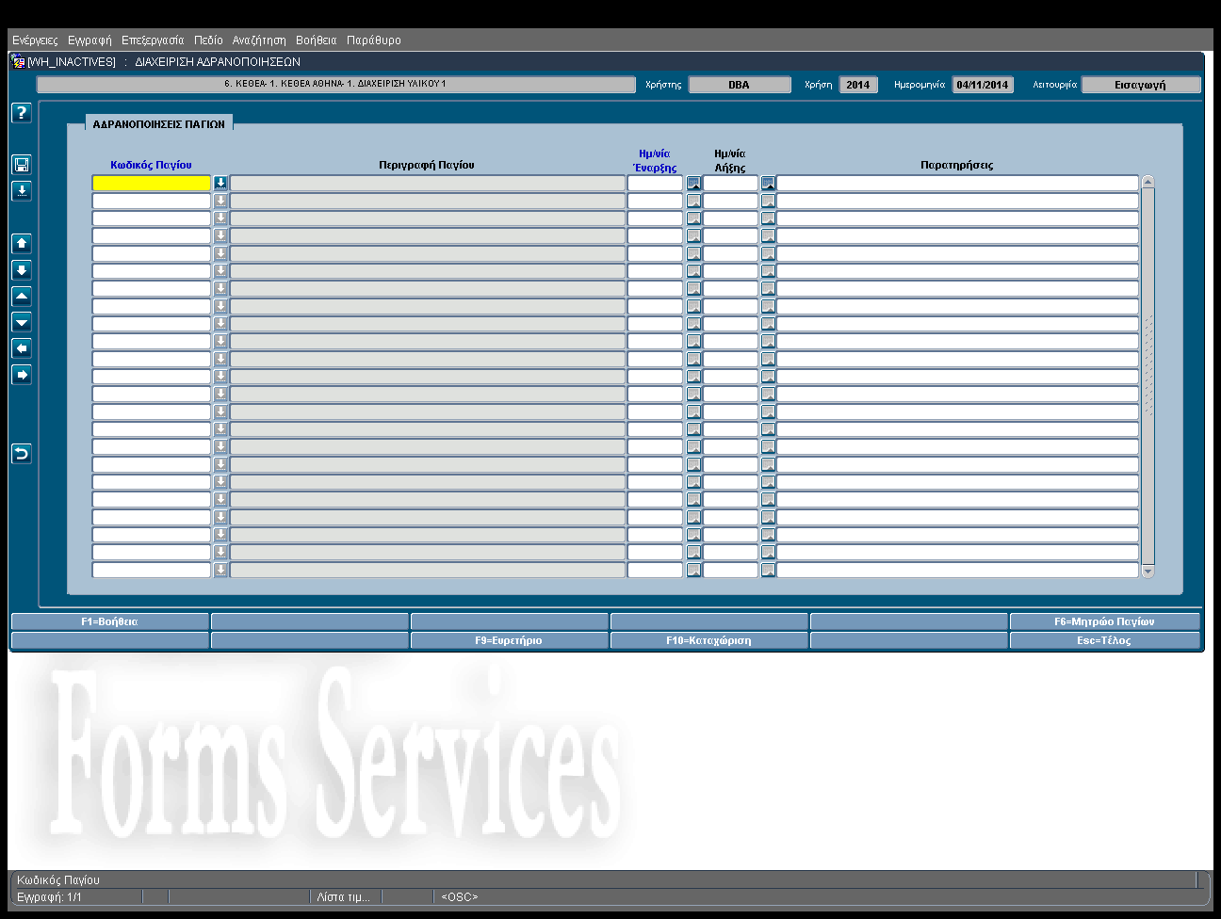Click the Χρήστης field showing DBA
Image resolution: width=1221 pixels, height=919 pixels.
[x=740, y=85]
